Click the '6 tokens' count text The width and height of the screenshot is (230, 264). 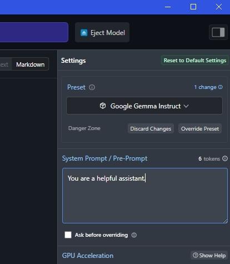click(209, 159)
